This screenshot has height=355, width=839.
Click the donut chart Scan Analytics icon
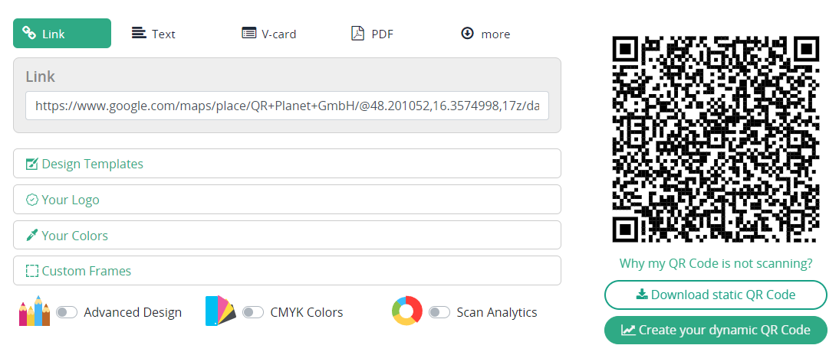click(x=407, y=311)
